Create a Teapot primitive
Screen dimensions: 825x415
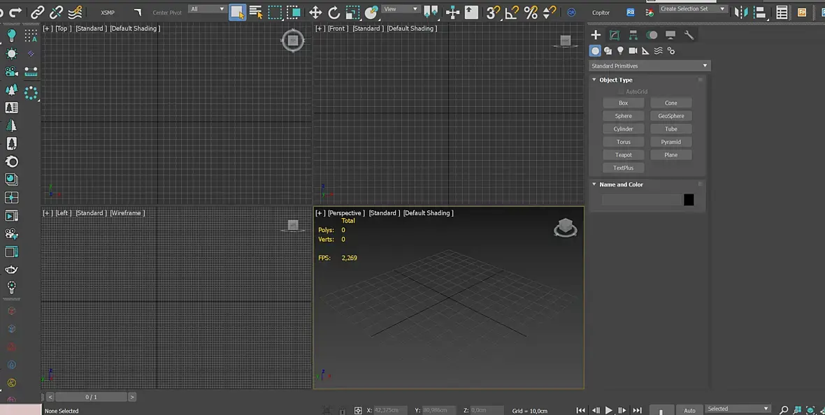tap(623, 155)
